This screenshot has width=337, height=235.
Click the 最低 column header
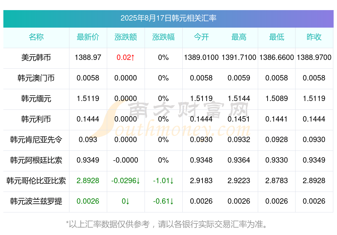(277, 37)
